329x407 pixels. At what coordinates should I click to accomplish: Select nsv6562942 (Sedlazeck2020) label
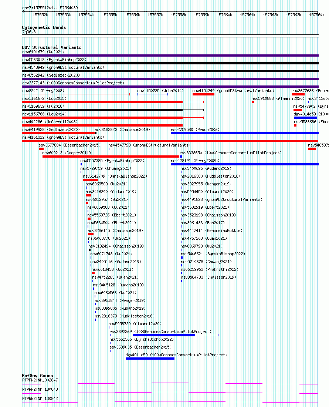[x=51, y=75]
